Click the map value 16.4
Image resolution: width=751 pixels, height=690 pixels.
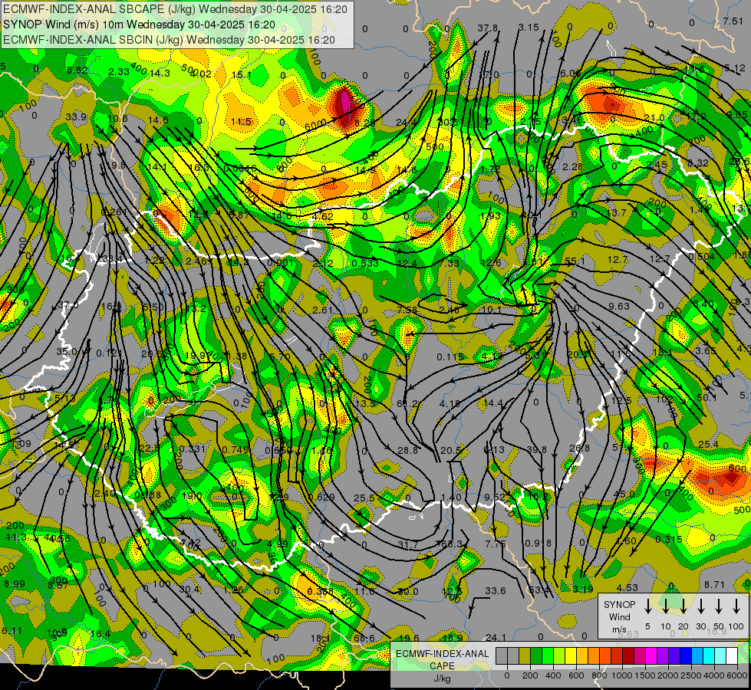tap(100, 634)
